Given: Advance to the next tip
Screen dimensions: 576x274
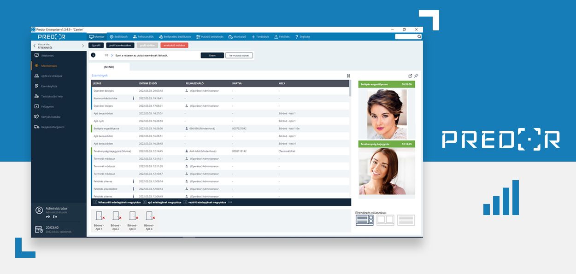Looking at the screenshot, I should tap(112, 55).
